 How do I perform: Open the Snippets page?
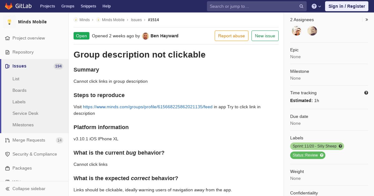point(89,6)
